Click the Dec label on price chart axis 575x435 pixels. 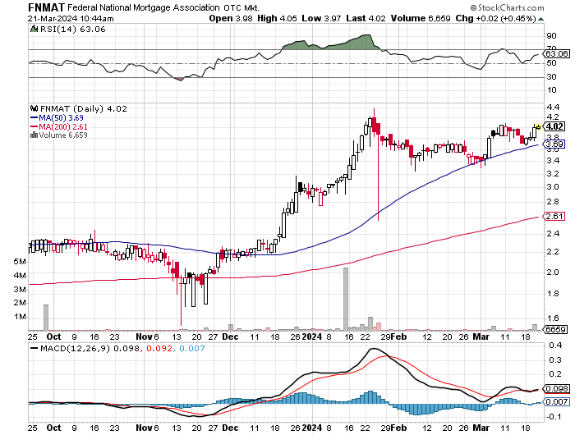click(x=230, y=337)
